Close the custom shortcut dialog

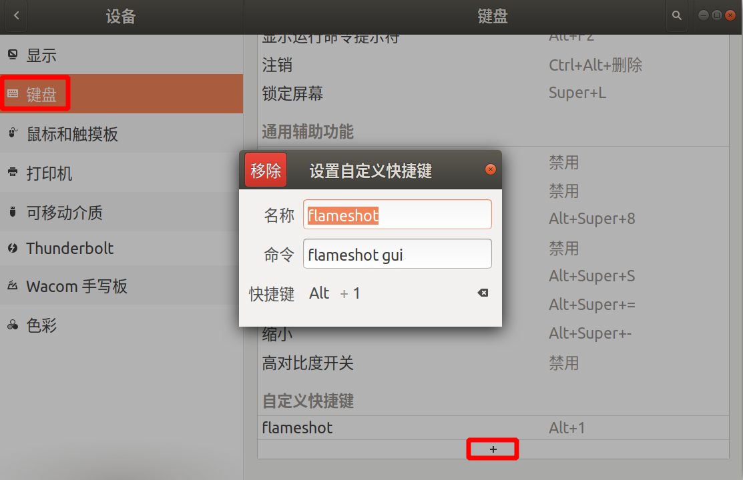491,169
